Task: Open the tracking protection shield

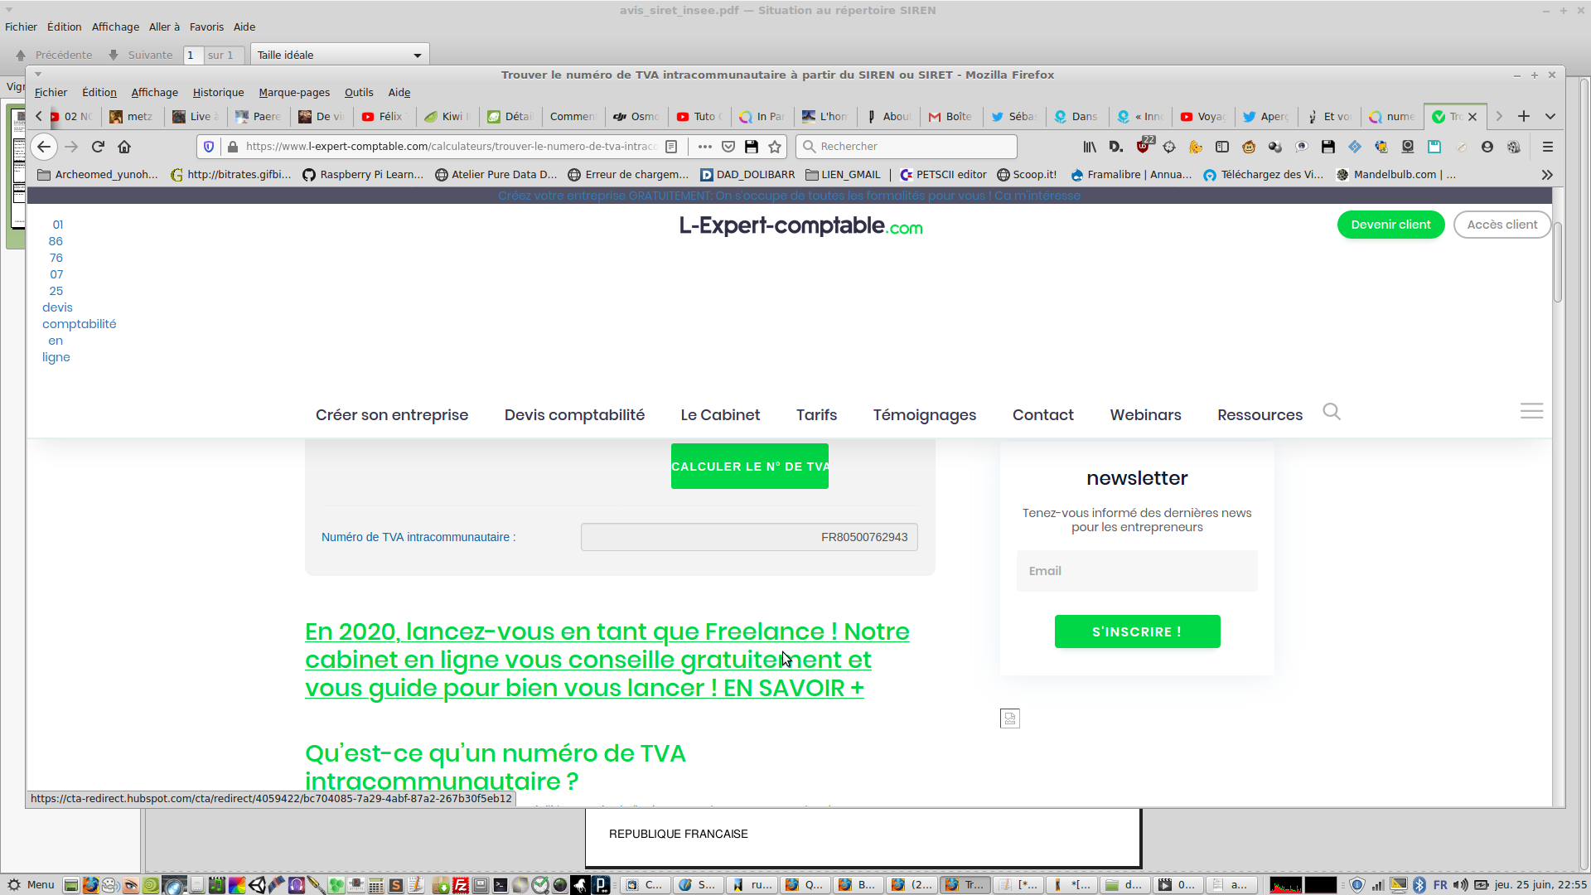Action: 209,147
